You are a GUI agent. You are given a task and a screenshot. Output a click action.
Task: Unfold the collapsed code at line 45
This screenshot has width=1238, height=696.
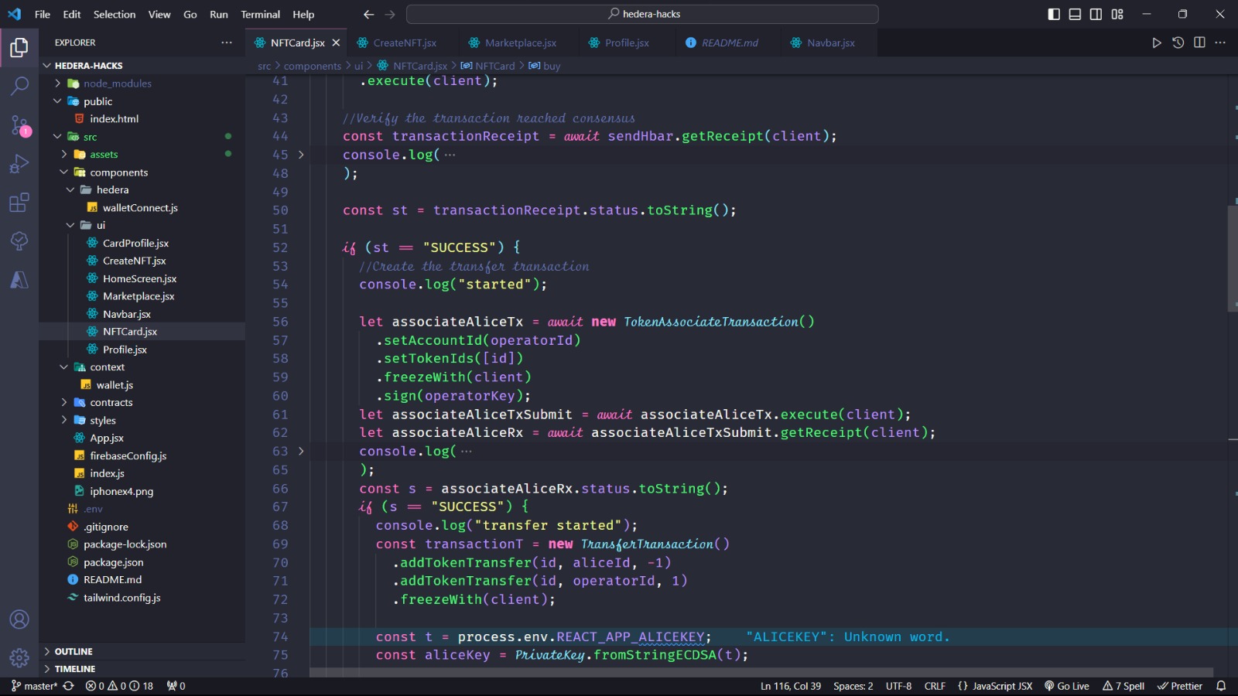pyautogui.click(x=301, y=155)
